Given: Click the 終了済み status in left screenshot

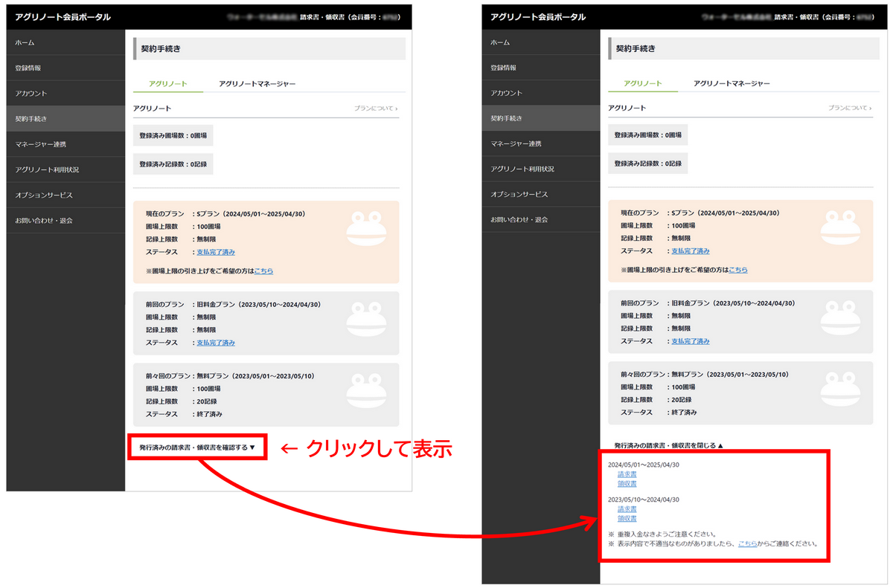Looking at the screenshot, I should click(x=209, y=414).
